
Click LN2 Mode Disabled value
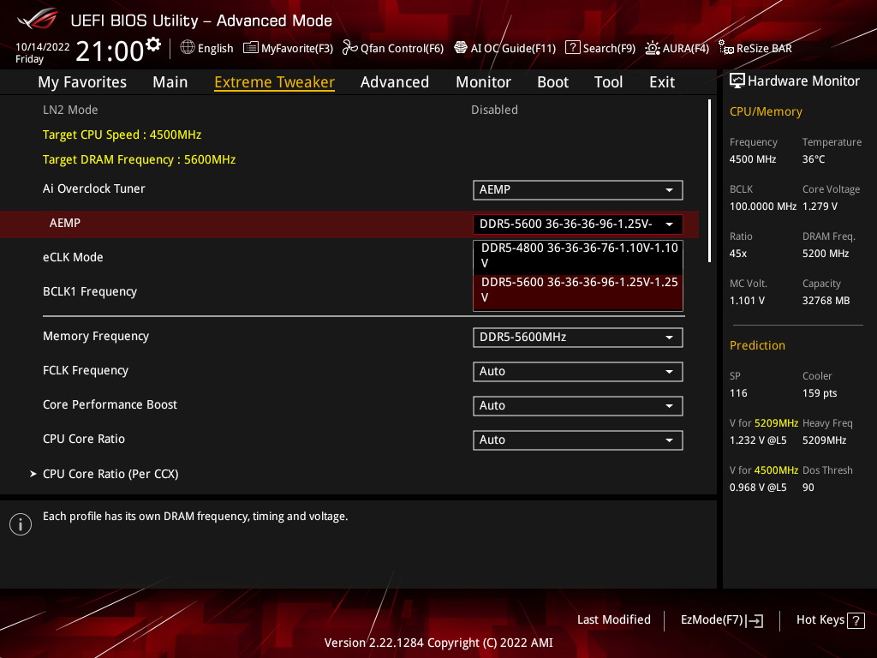(494, 110)
